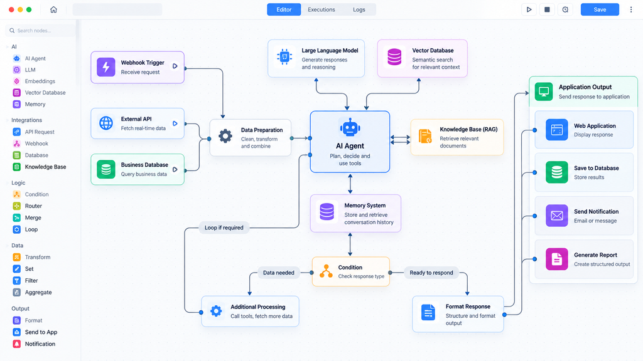Screen dimensions: 643x361
Task: Open the execution history clock icon
Action: click(565, 9)
